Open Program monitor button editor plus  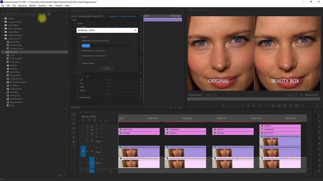[317, 106]
